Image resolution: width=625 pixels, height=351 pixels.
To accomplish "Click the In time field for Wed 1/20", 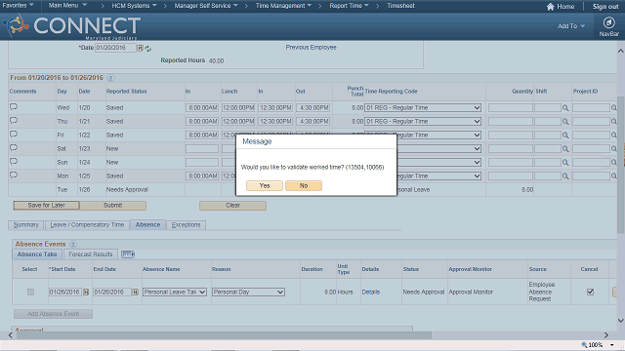I will (202, 108).
